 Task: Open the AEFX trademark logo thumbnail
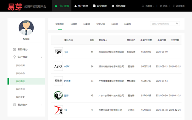coord(58,66)
